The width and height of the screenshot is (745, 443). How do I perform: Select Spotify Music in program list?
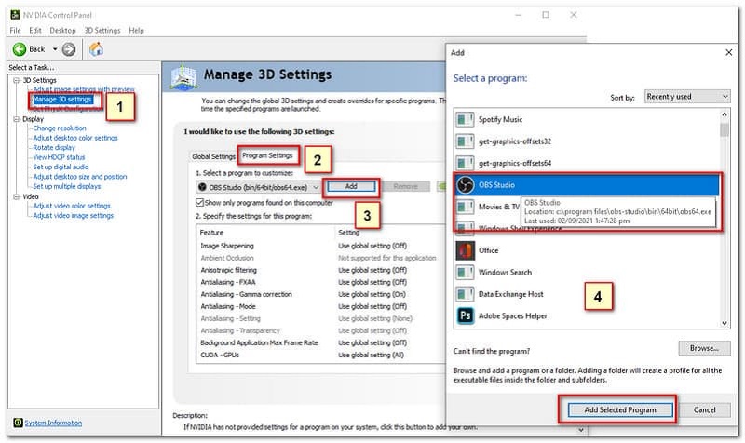tap(587, 119)
